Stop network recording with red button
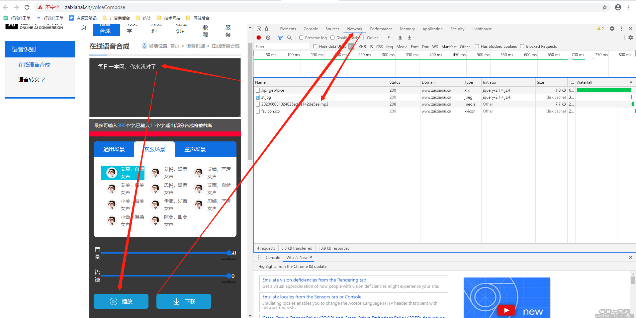This screenshot has height=318, width=636. [x=259, y=38]
